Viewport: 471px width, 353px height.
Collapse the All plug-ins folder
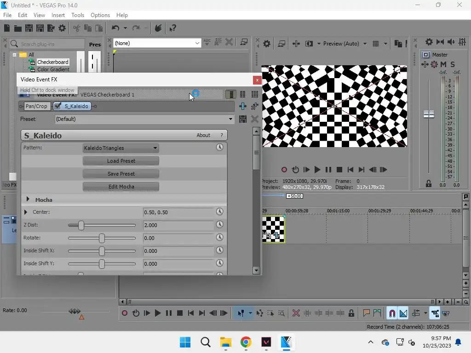point(14,55)
